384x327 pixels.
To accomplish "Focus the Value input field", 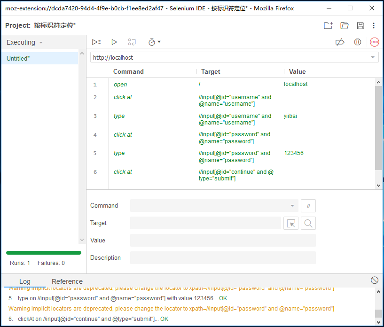I will tap(223, 241).
